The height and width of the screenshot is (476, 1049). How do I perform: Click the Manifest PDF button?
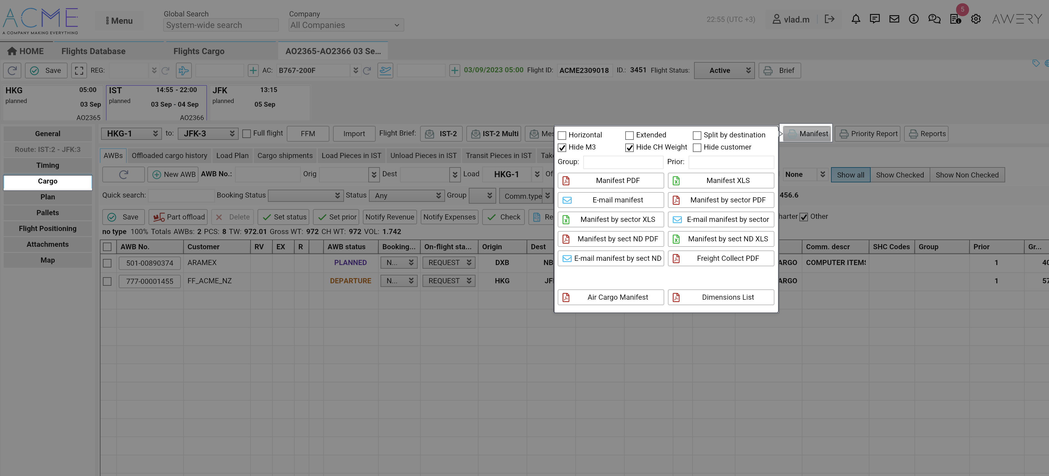(x=610, y=181)
